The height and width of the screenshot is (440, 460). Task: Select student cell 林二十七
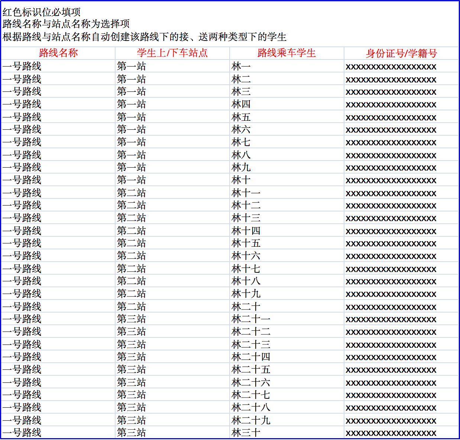tap(287, 395)
